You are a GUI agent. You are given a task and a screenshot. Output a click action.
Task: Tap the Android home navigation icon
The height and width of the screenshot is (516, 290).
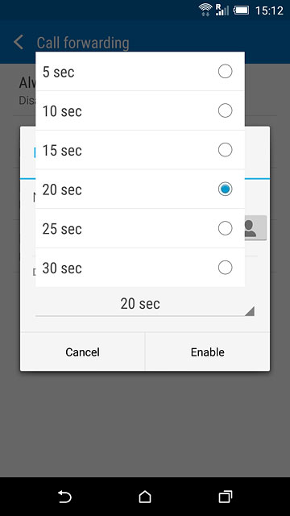[145, 497]
